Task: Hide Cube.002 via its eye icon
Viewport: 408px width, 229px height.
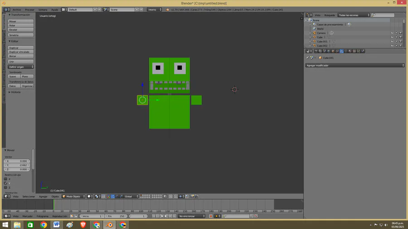Action: (x=392, y=45)
